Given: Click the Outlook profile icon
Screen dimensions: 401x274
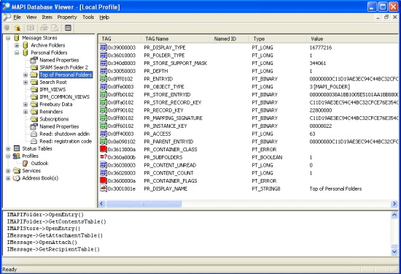Looking at the screenshot, I should pos(25,163).
